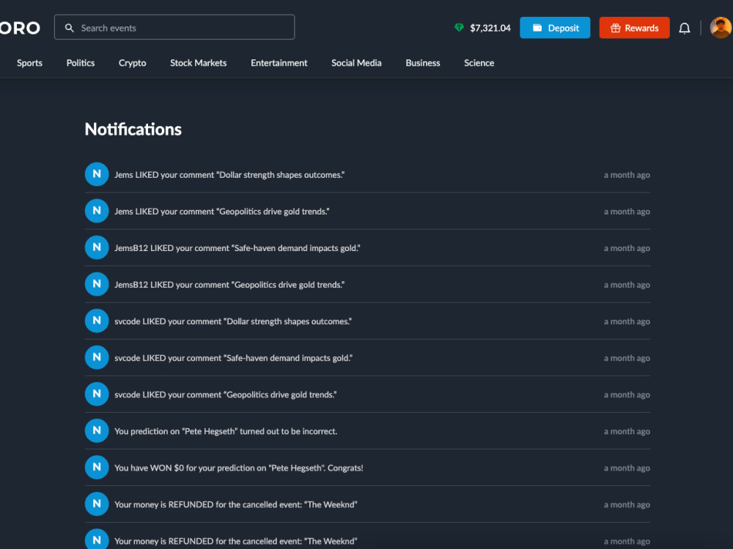Open the user profile avatar

pos(721,28)
